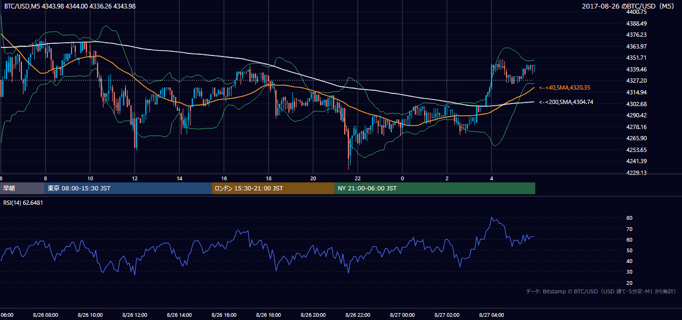Click price axis value 4229.13
Image resolution: width=682 pixels, height=320 pixels.
[x=637, y=173]
